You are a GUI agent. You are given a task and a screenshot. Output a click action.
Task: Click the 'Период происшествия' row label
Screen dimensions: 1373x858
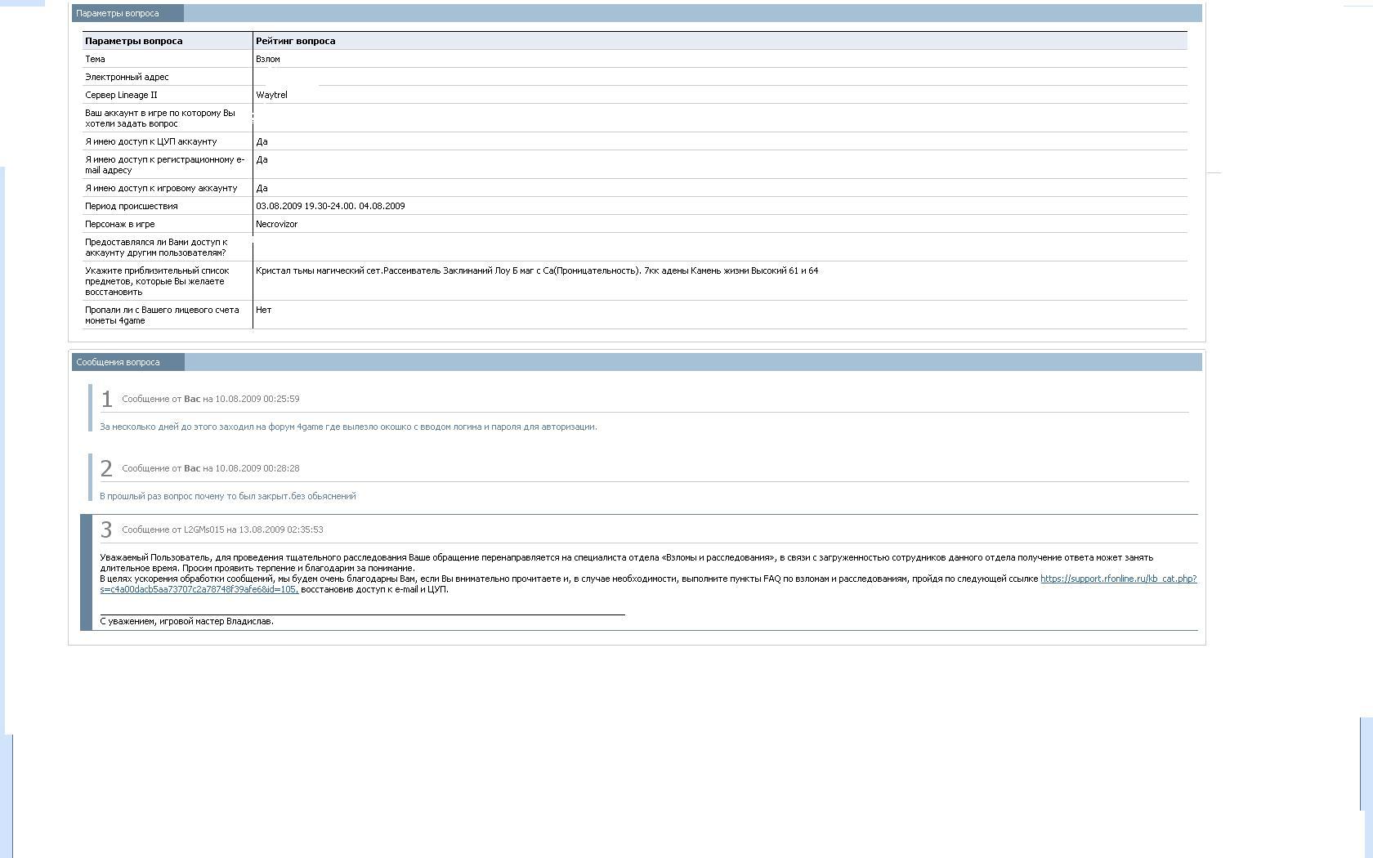click(x=131, y=206)
